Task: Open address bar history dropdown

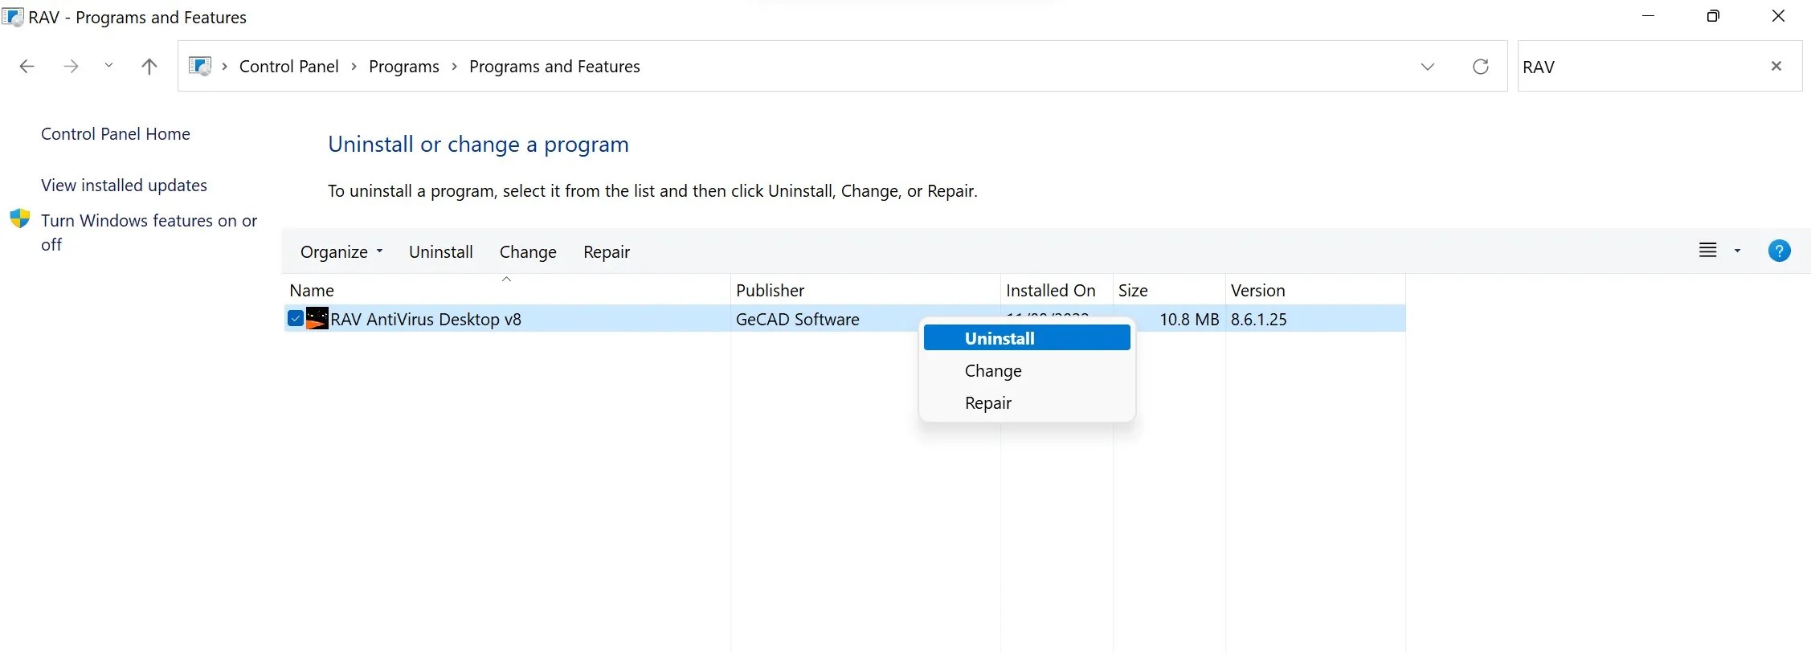Action: click(x=1428, y=67)
